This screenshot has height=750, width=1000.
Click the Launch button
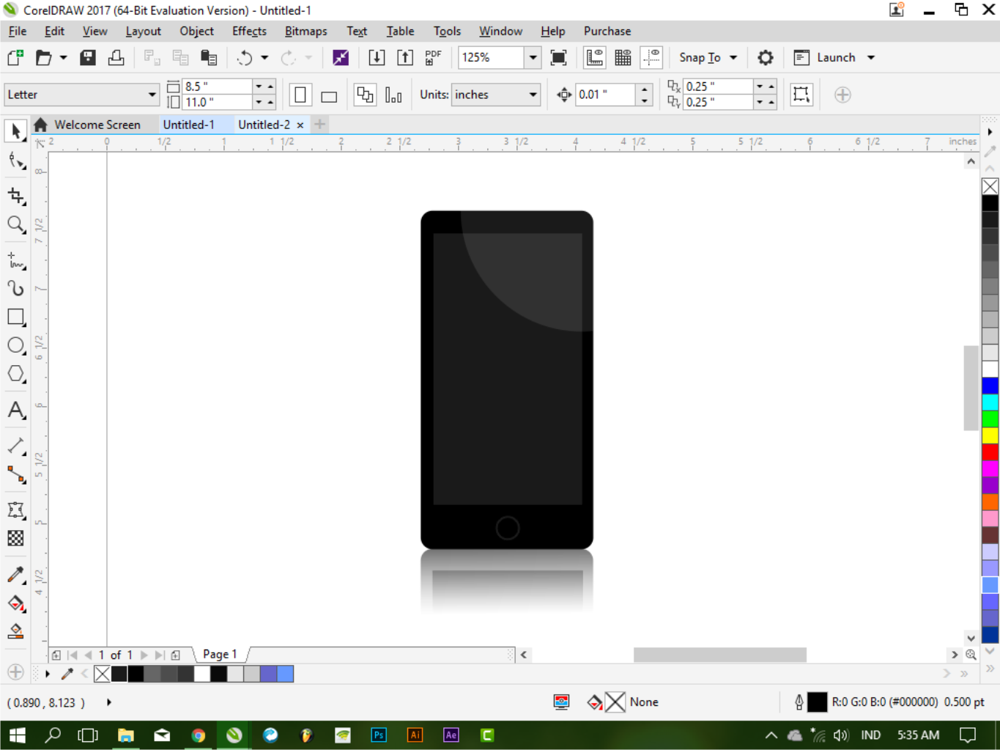tap(835, 57)
